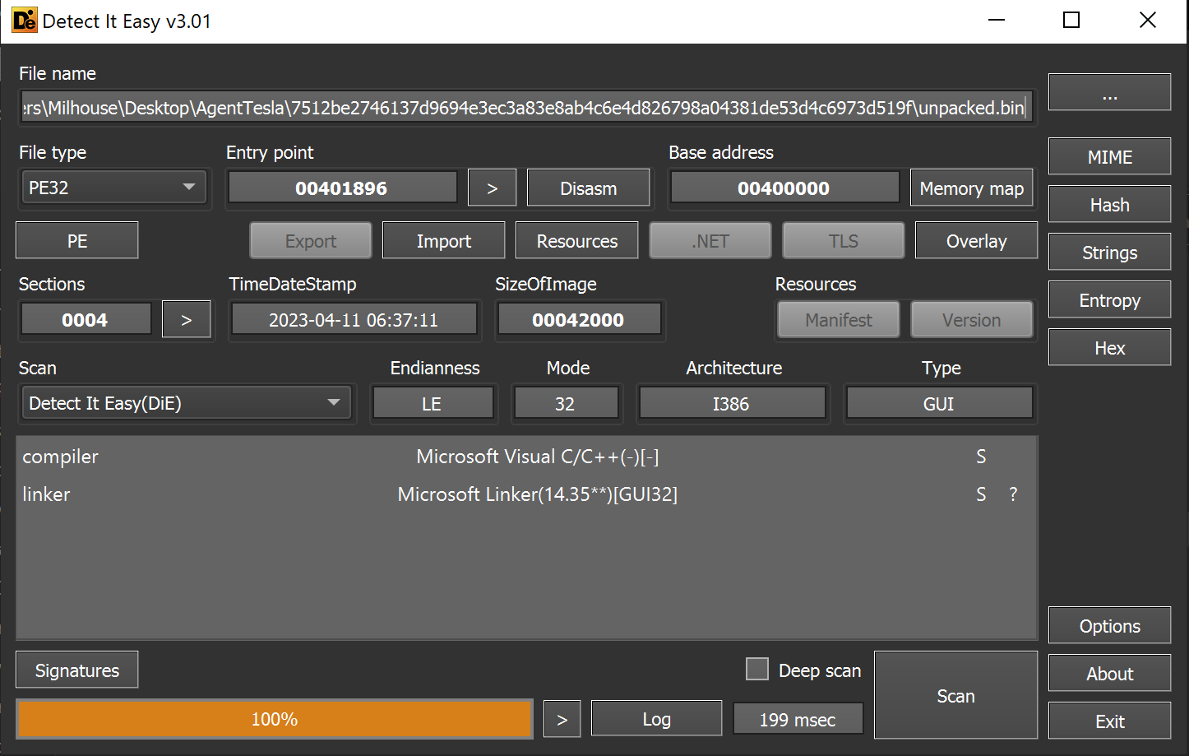1189x756 pixels.
Task: Open the Entropy view
Action: pos(1109,299)
